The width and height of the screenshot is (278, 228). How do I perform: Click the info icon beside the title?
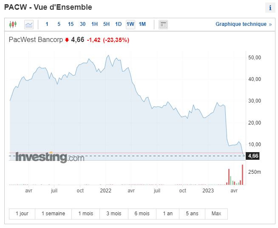(270, 8)
